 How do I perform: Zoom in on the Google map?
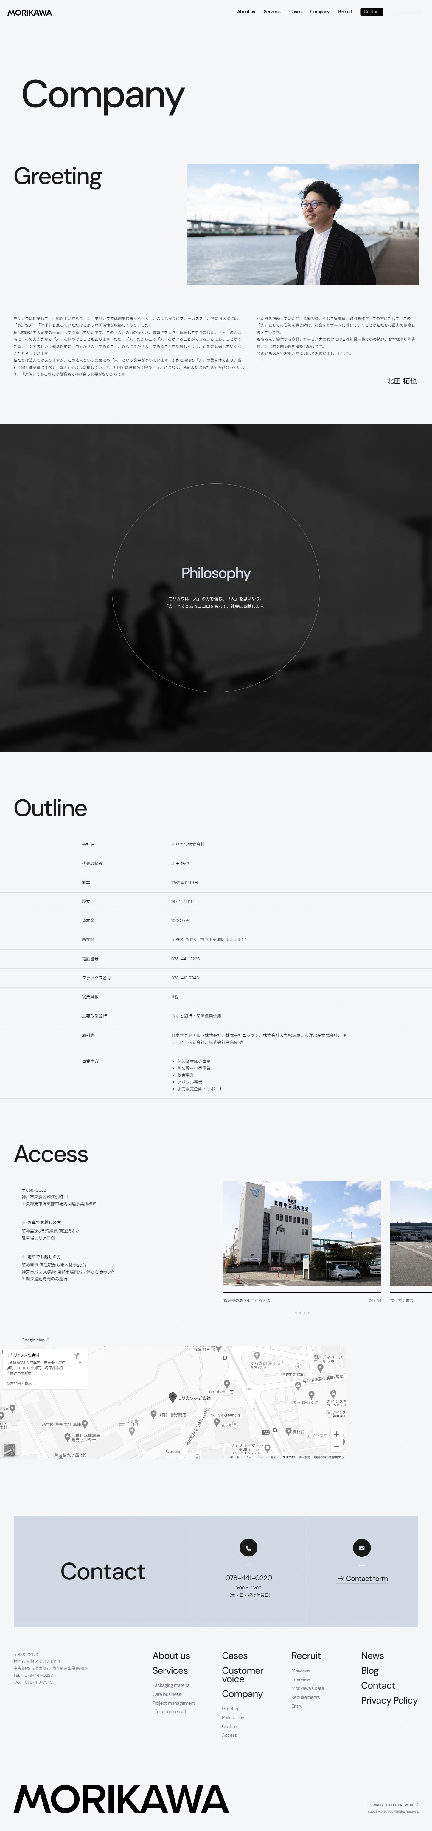336,1434
